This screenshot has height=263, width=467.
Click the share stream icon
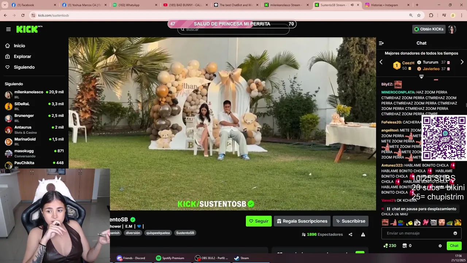(350, 235)
